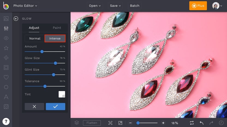Click the earrings photo canvas
This screenshot has width=227, height=127.
(x=149, y=65)
